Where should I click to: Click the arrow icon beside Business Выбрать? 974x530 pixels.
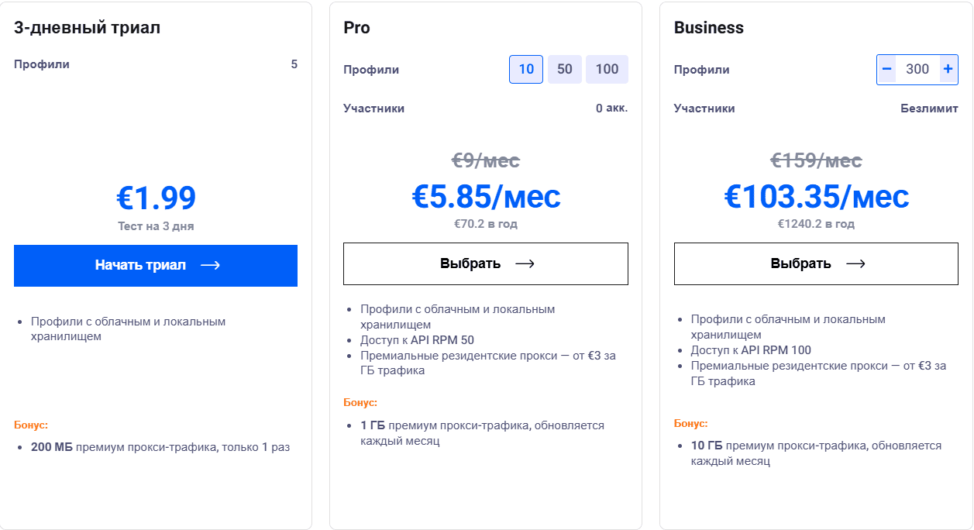(855, 263)
